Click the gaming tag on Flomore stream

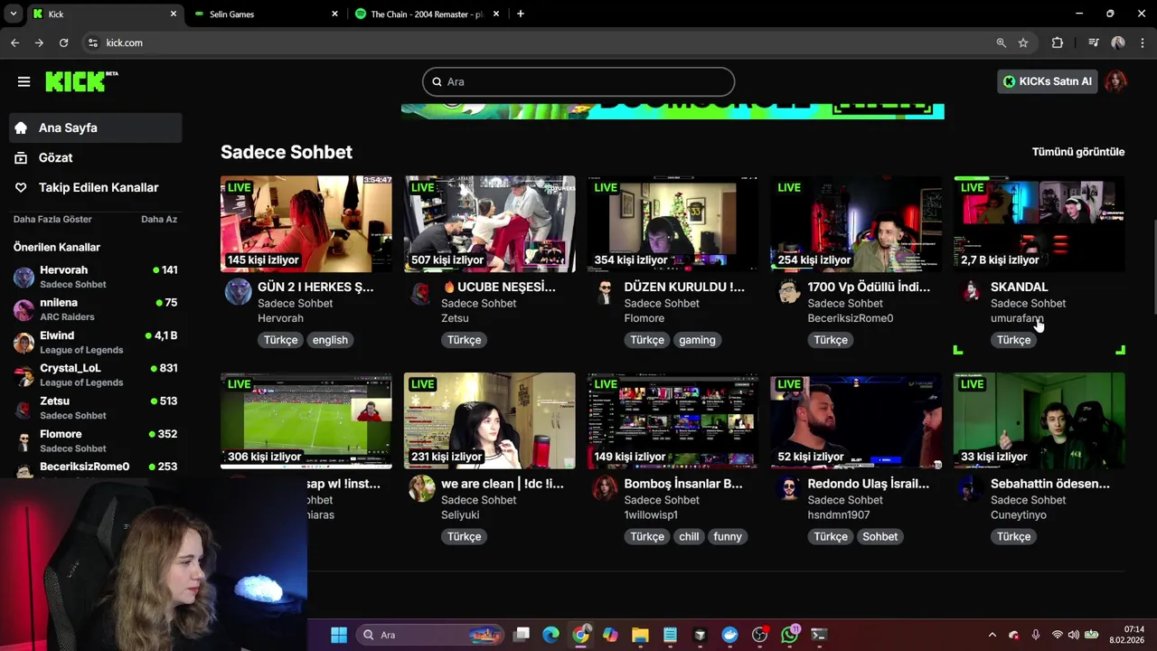pos(697,340)
